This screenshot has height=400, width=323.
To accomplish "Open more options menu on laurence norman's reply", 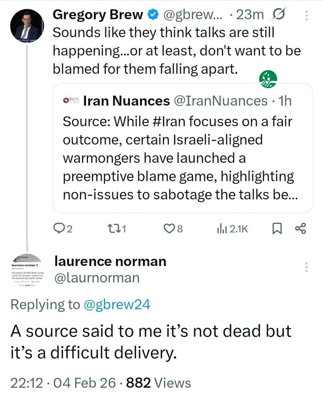I will 306,267.
